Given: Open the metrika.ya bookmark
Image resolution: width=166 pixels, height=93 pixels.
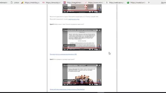Looking at the screenshot, I should coord(31,3).
